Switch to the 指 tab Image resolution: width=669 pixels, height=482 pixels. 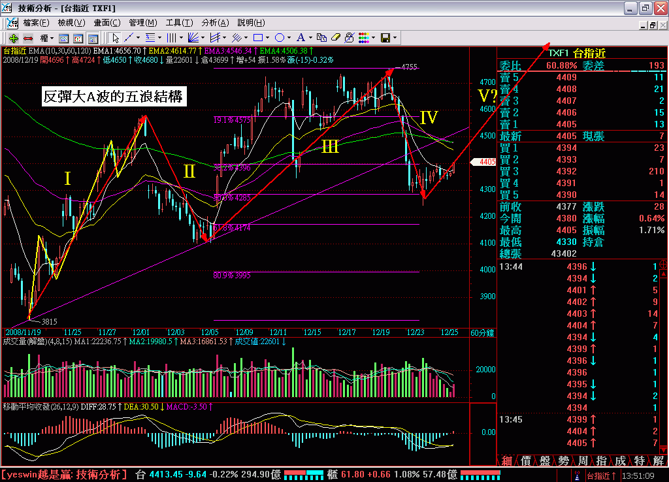(601, 460)
